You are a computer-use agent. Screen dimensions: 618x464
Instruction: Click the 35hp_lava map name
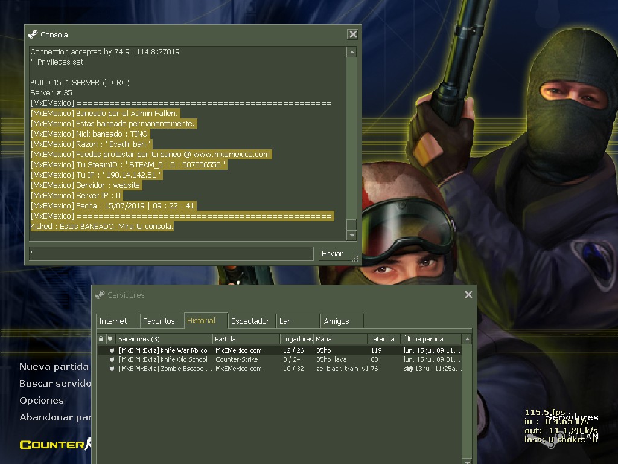click(331, 359)
